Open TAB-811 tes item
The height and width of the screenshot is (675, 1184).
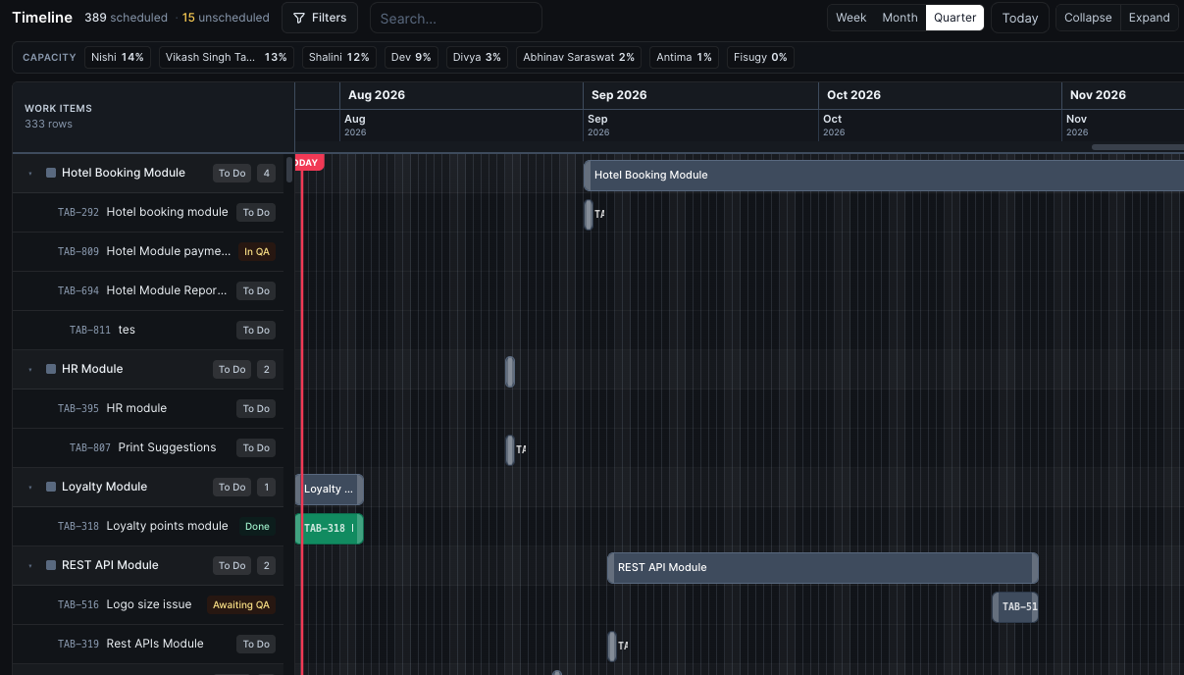(148, 330)
